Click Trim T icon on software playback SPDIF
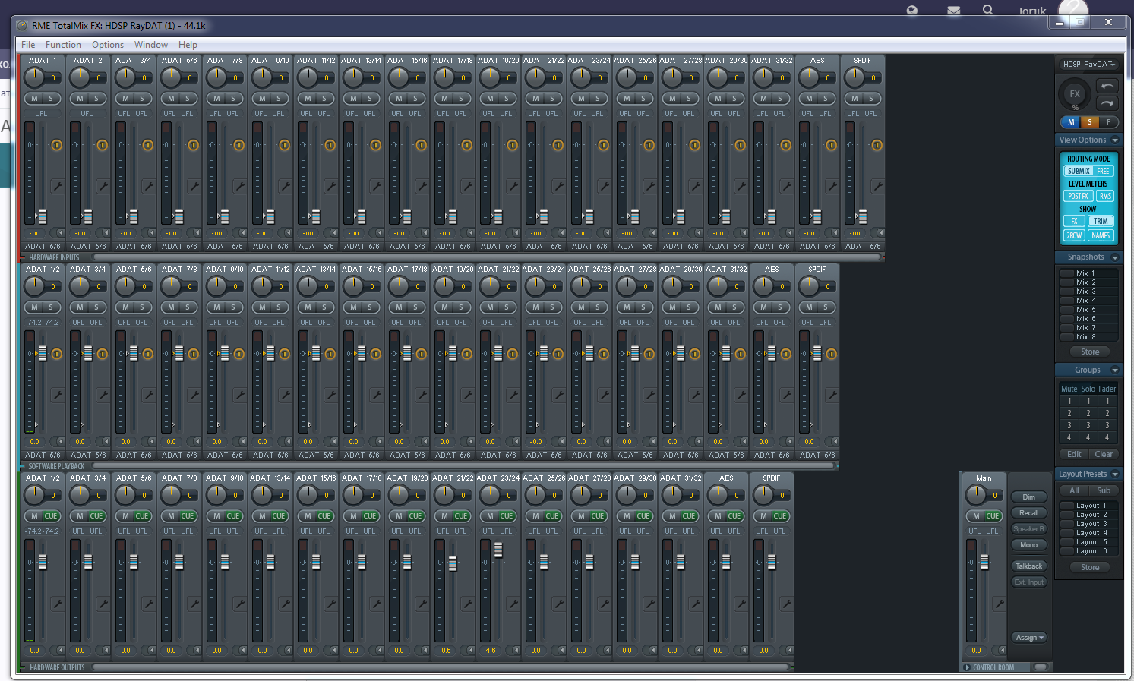 [832, 354]
